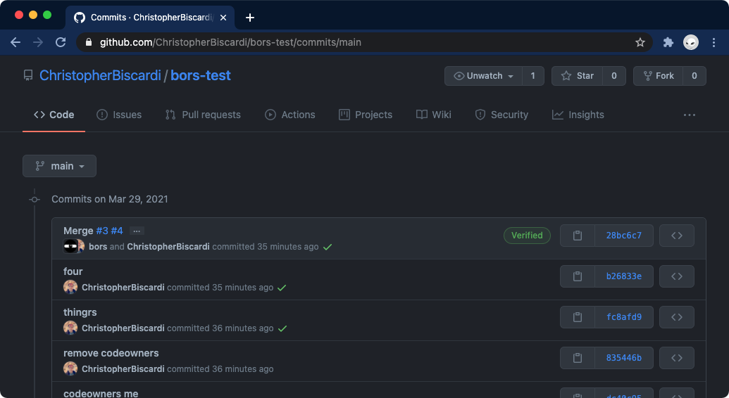The height and width of the screenshot is (398, 729).
Task: Click the bors author name
Action: tap(98, 247)
